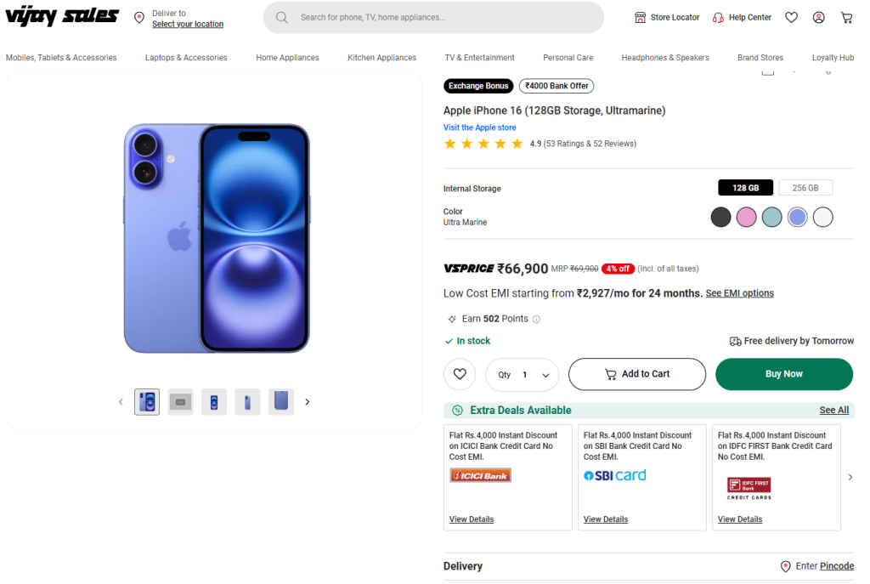Click the search magnifier icon

(281, 17)
